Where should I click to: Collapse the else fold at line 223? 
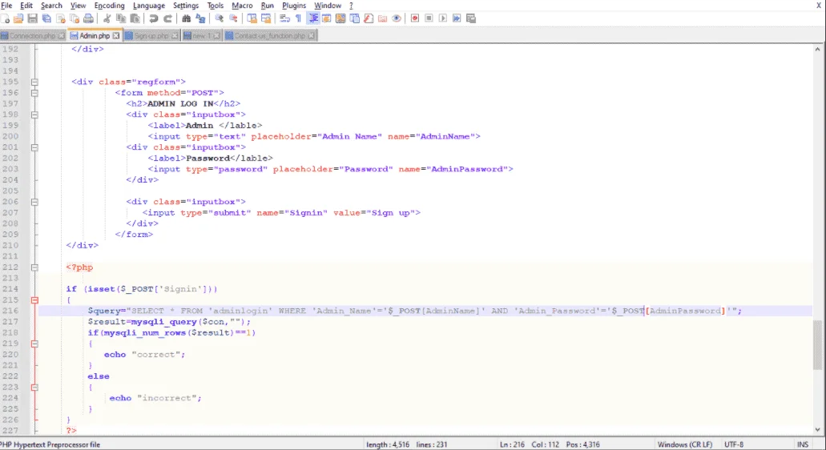click(34, 388)
